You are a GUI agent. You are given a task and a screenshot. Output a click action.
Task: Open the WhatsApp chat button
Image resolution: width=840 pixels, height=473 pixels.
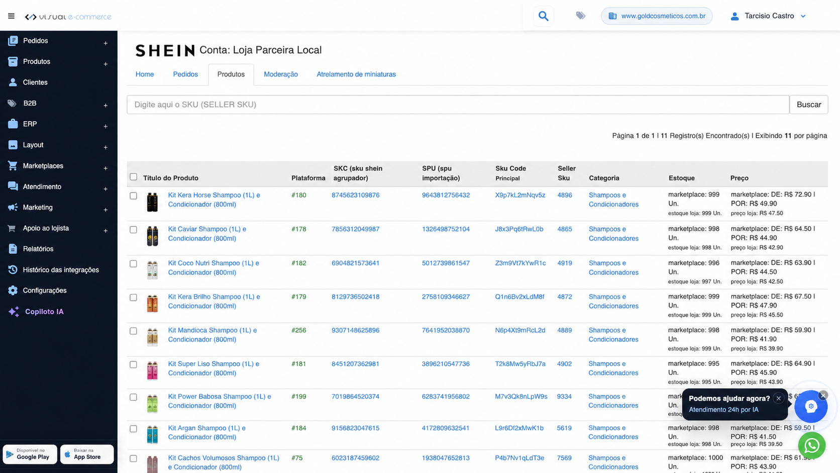coord(812,445)
